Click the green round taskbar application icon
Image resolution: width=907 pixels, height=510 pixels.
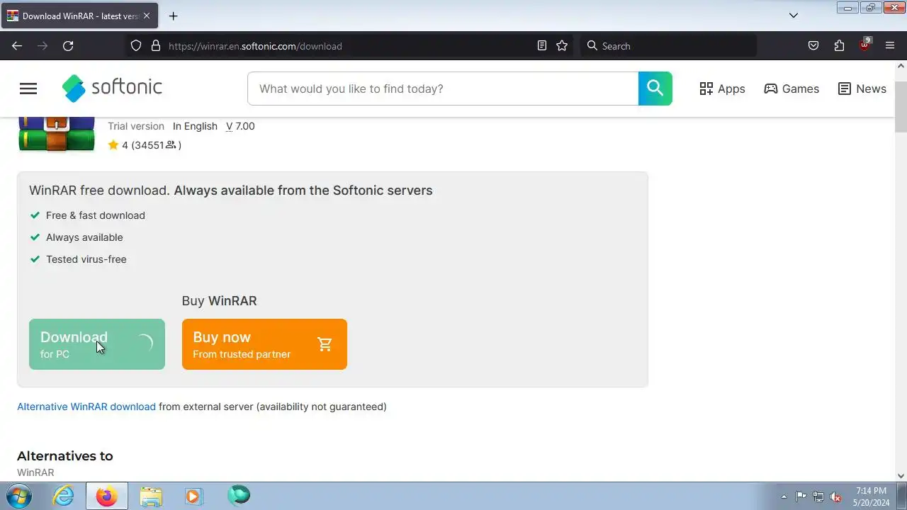click(x=239, y=496)
